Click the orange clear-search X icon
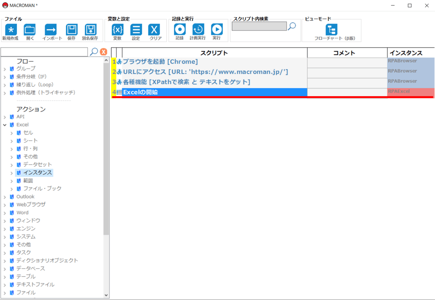 [x=103, y=52]
